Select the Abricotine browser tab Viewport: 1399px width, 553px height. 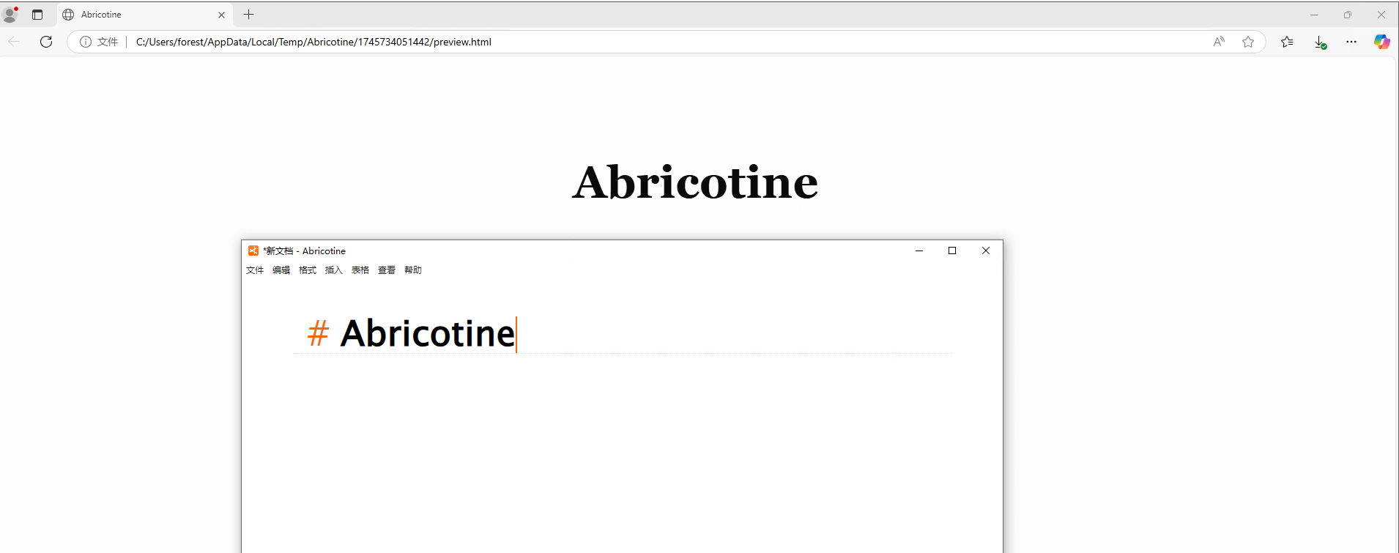pyautogui.click(x=144, y=15)
